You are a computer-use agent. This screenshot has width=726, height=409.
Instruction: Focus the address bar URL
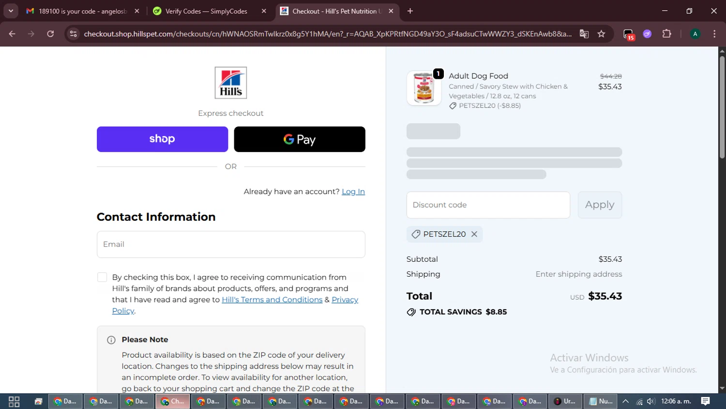pos(328,34)
